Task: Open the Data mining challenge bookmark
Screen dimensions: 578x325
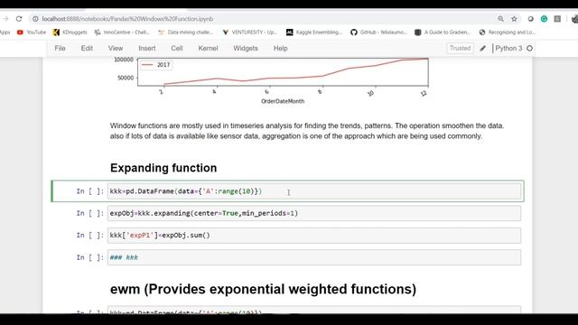Action: 185,32
